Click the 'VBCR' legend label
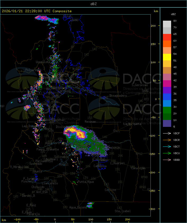This screenshot has height=223, width=187. (x=176, y=140)
